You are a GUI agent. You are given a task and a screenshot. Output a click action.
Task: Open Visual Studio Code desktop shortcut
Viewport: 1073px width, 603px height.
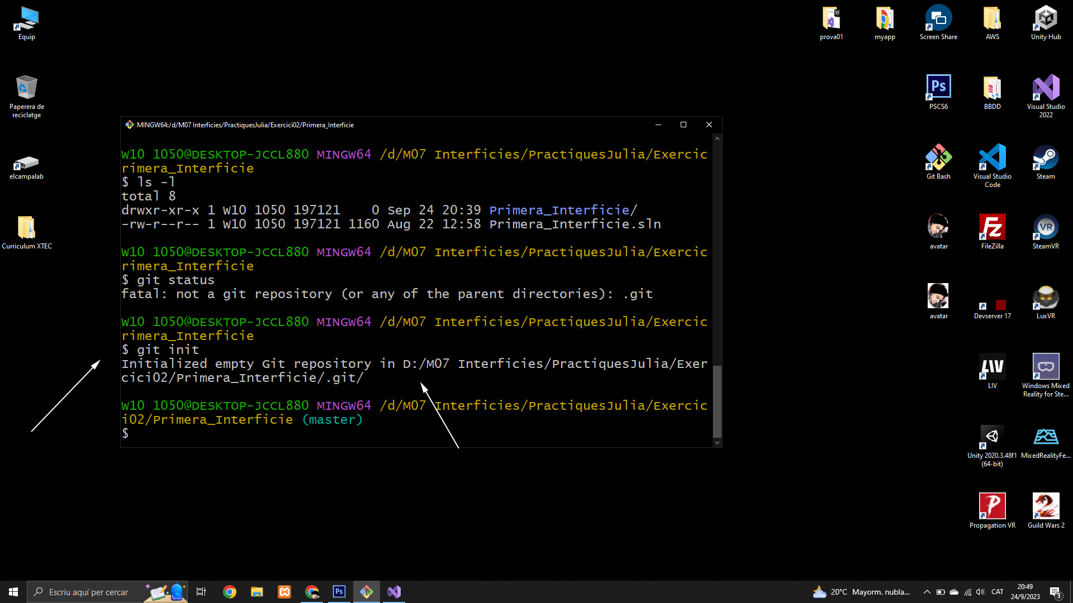pyautogui.click(x=992, y=159)
